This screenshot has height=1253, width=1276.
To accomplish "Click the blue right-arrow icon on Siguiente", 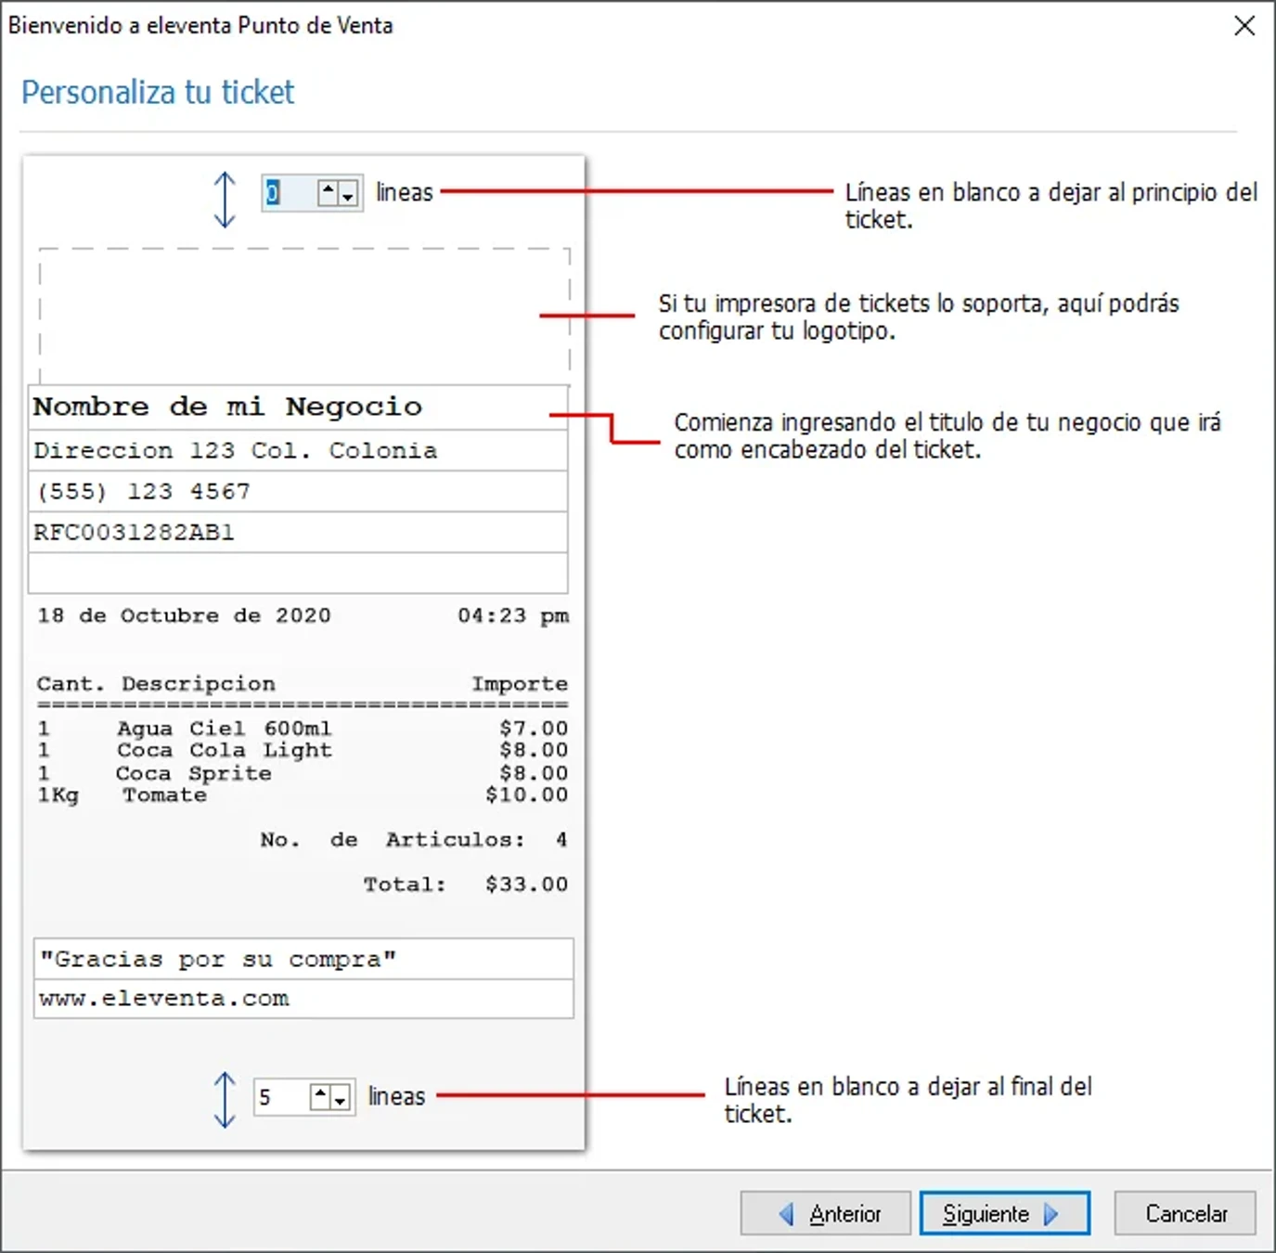I will pos(1051,1213).
